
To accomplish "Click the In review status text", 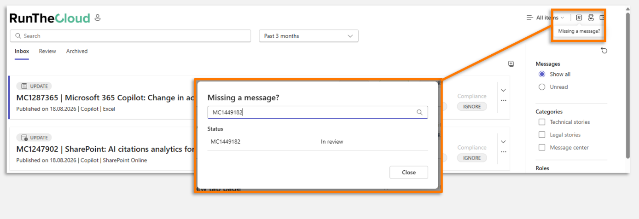I will pos(332,142).
